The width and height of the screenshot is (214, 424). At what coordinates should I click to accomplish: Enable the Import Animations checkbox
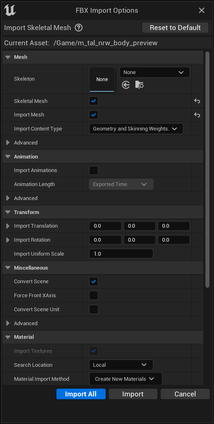coord(93,170)
